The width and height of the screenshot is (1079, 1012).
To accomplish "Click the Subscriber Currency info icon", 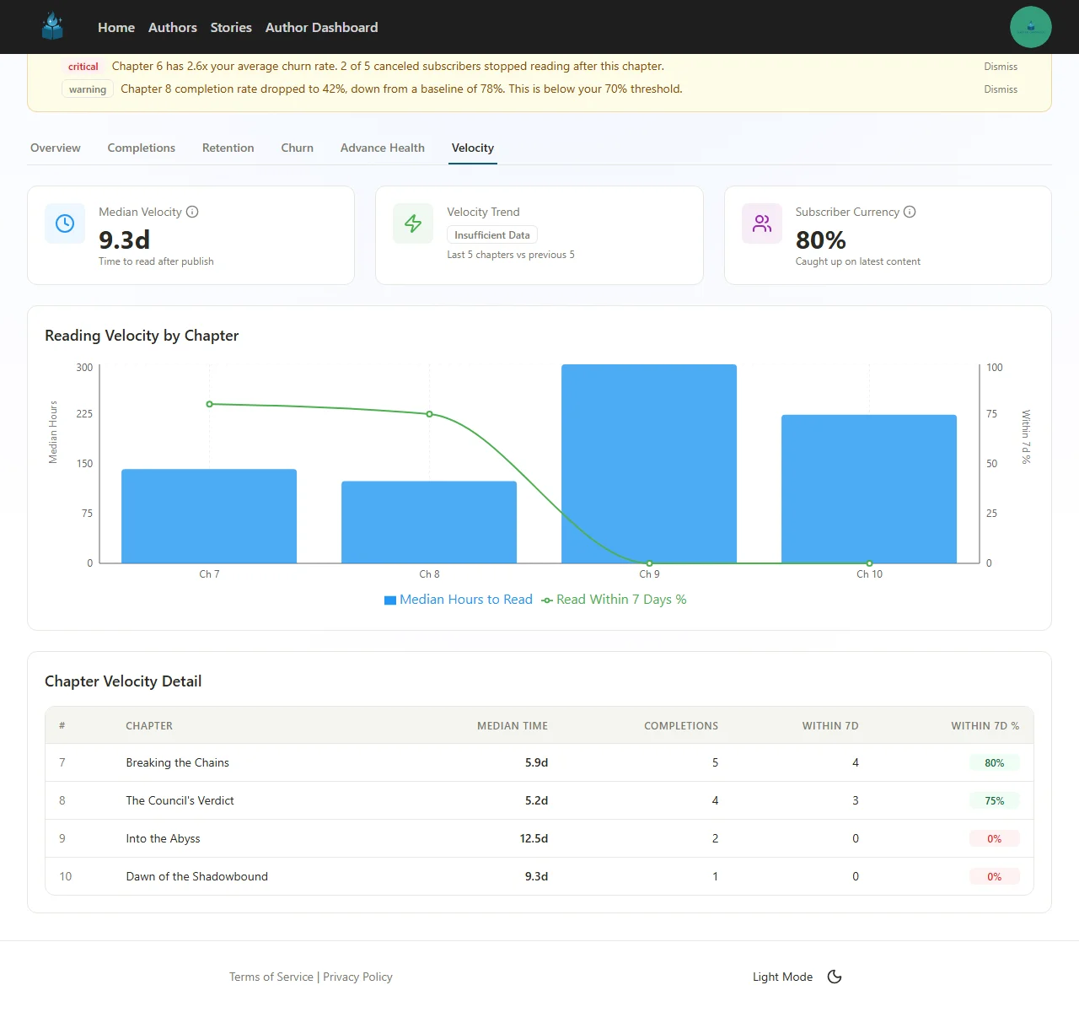I will pos(910,212).
